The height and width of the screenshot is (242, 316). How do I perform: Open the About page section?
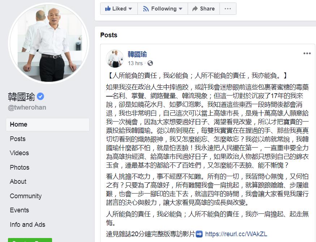tap(18, 182)
